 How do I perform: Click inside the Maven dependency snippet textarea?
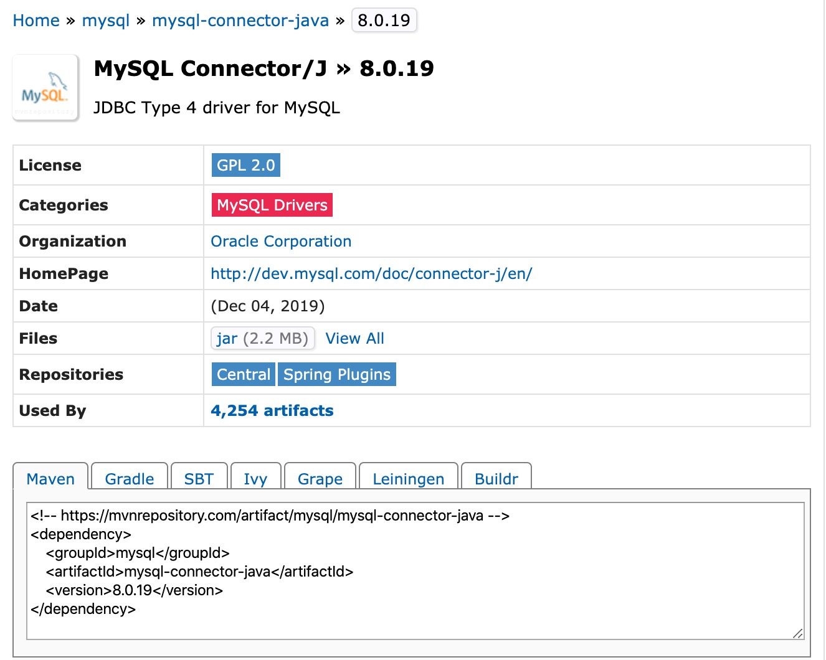(415, 571)
